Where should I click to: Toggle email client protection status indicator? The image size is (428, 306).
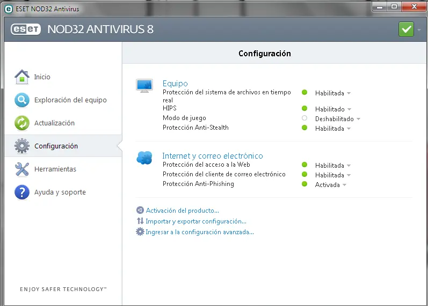(x=304, y=174)
